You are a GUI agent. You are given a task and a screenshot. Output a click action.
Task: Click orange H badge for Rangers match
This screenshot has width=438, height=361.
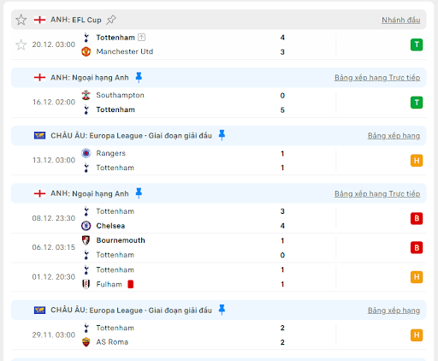[x=417, y=161]
